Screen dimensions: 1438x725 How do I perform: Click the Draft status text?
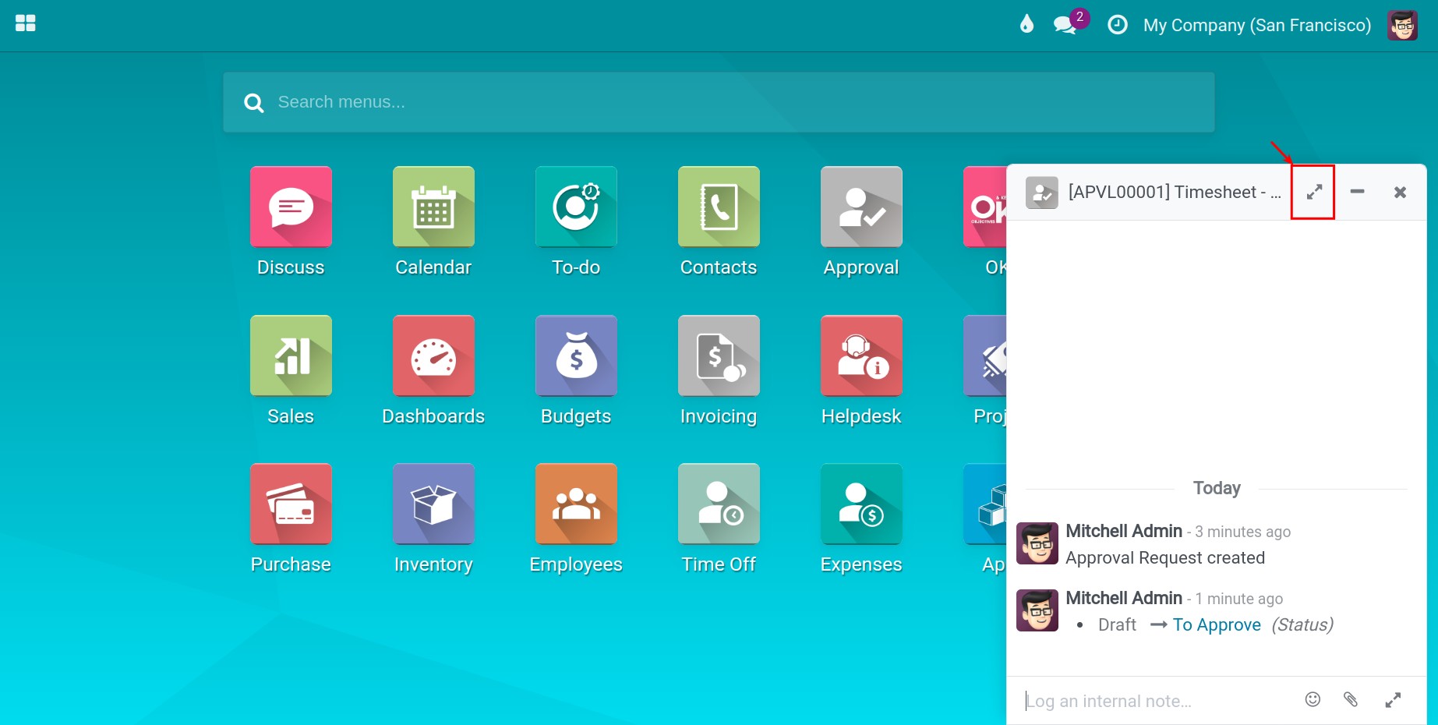pyautogui.click(x=1117, y=624)
